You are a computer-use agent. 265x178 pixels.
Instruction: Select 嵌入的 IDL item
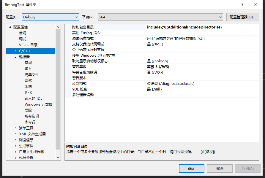click(34, 98)
